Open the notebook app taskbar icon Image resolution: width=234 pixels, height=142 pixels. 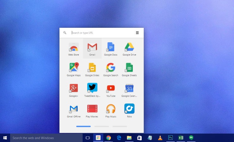150,138
